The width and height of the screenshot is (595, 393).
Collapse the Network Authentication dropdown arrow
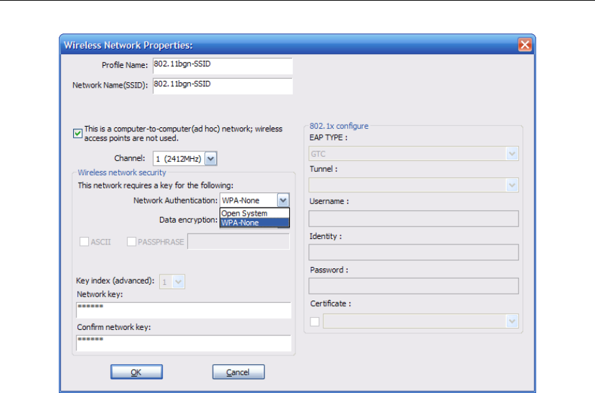pos(282,200)
